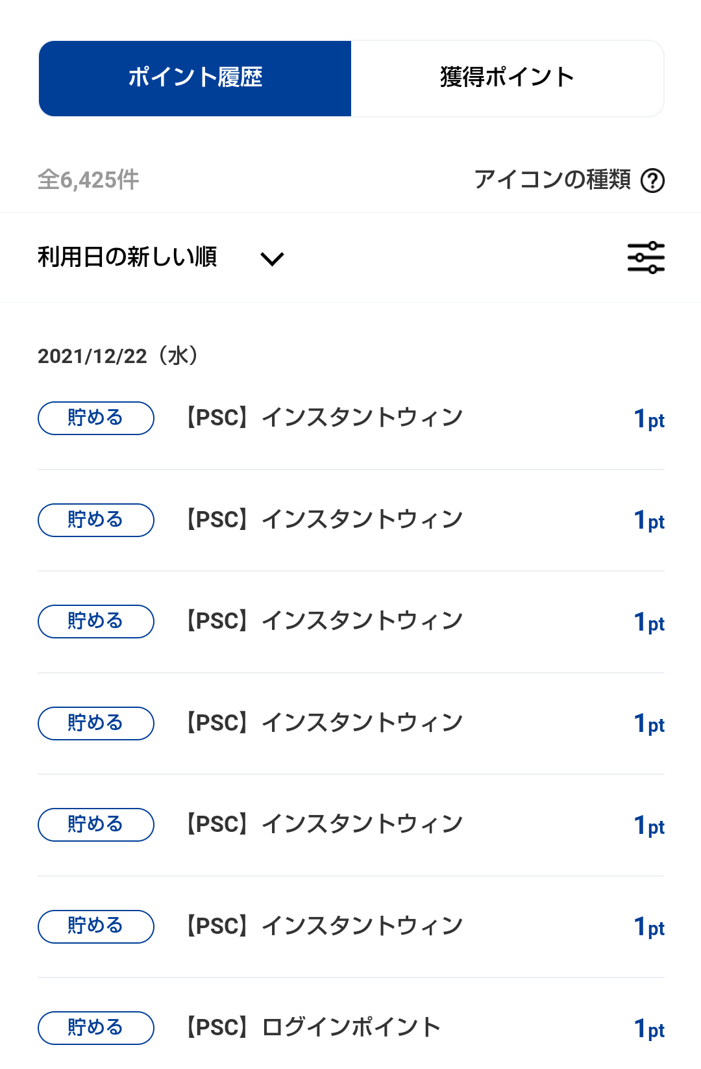Switch to the ポイント履歴 tab
This screenshot has height=1069, width=701.
[195, 78]
